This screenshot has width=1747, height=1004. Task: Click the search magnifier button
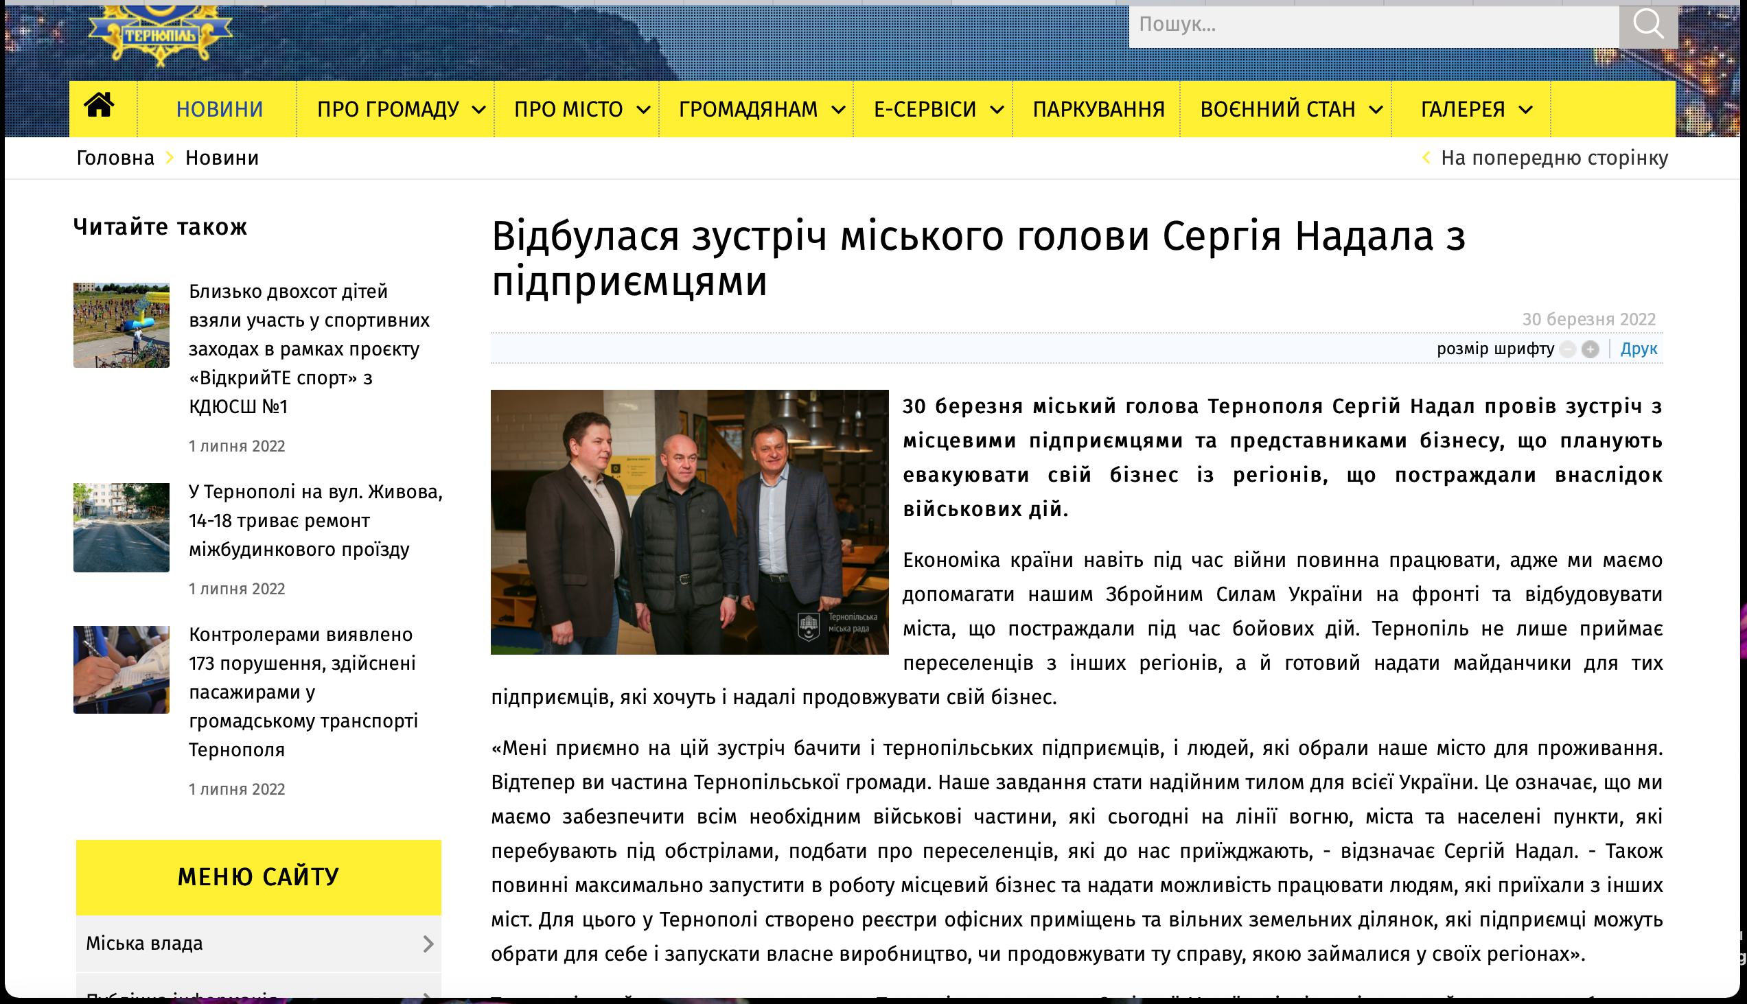(1647, 25)
